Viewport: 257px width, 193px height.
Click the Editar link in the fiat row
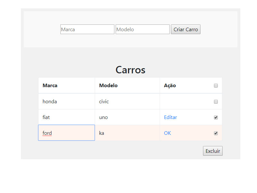click(x=171, y=117)
